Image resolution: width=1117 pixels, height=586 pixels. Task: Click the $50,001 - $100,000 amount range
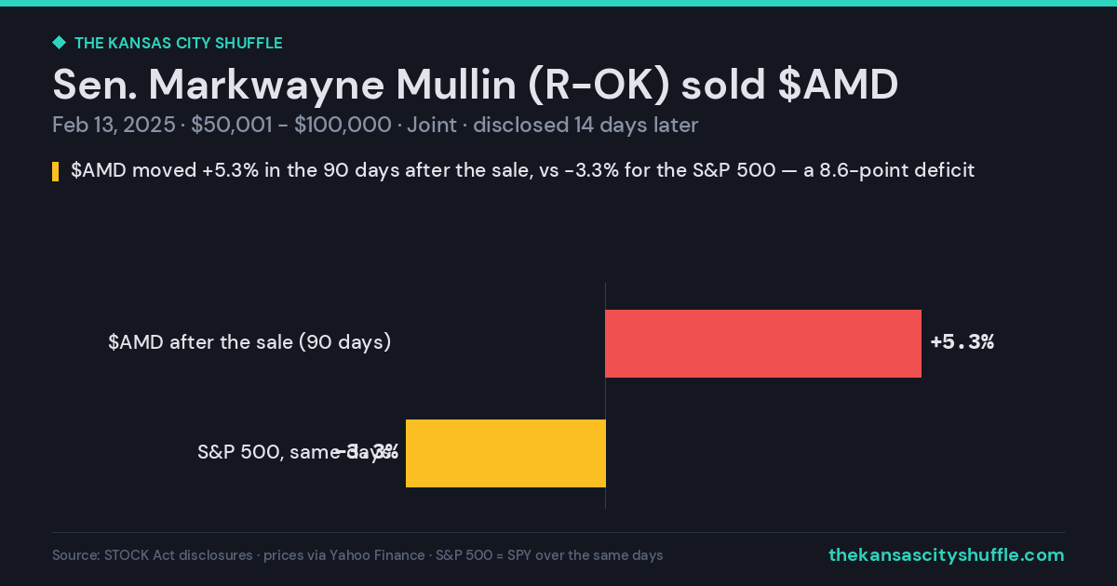(x=290, y=125)
